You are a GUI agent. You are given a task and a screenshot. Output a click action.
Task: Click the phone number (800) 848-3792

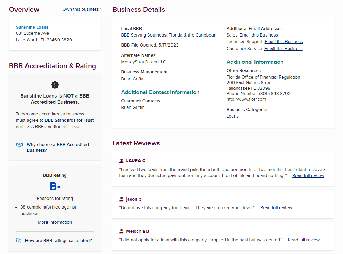274,93
